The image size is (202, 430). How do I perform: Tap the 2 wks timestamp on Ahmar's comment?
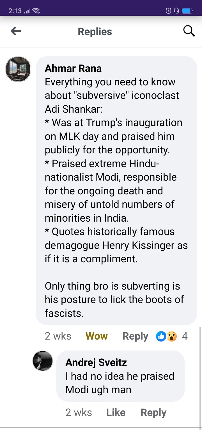point(58,336)
